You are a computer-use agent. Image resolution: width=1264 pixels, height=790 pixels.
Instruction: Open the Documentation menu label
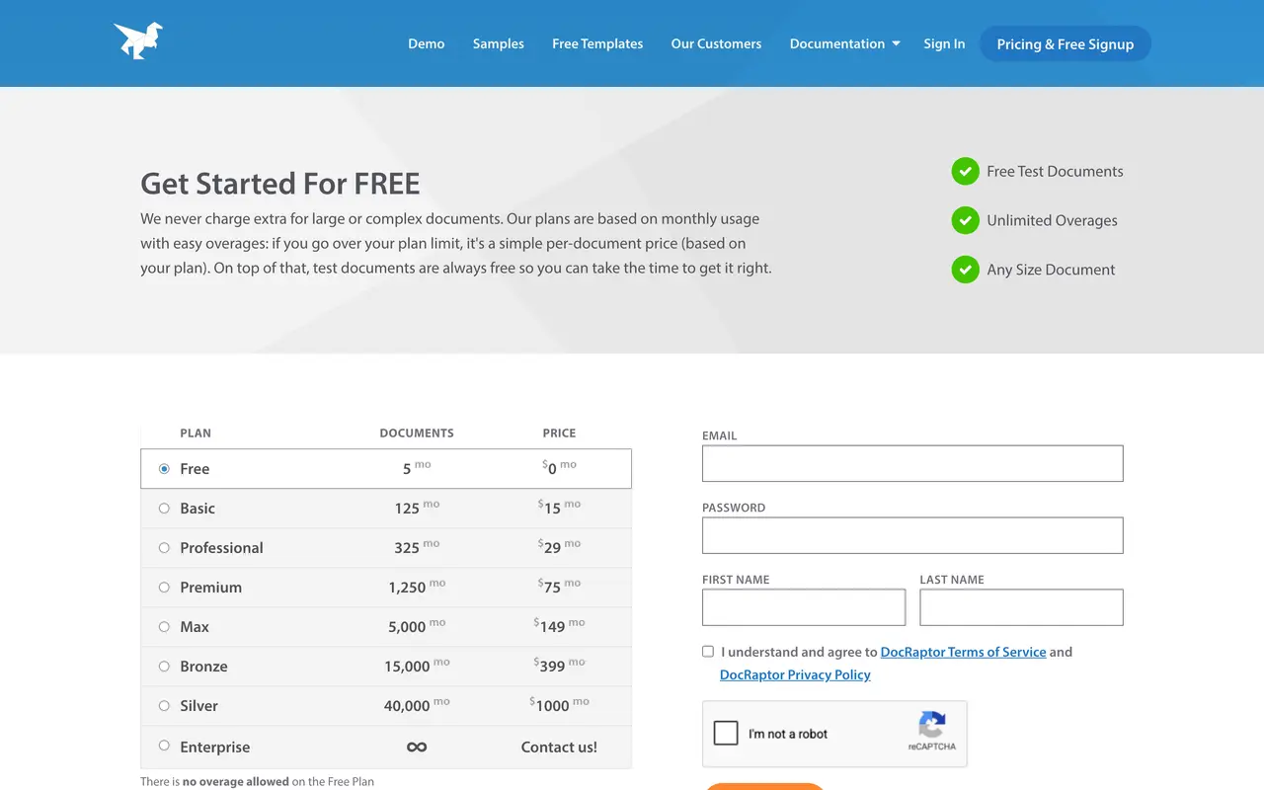point(837,43)
